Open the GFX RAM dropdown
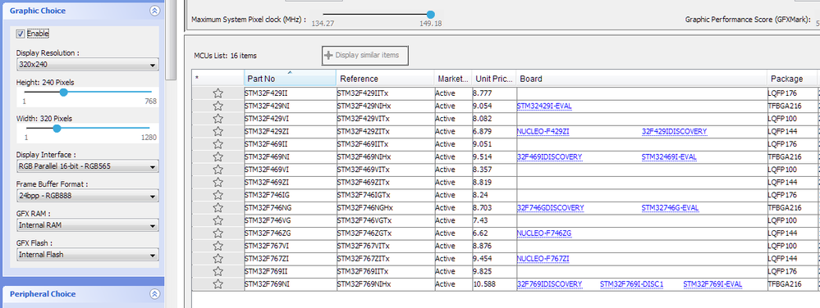This screenshot has width=820, height=308. [x=87, y=225]
